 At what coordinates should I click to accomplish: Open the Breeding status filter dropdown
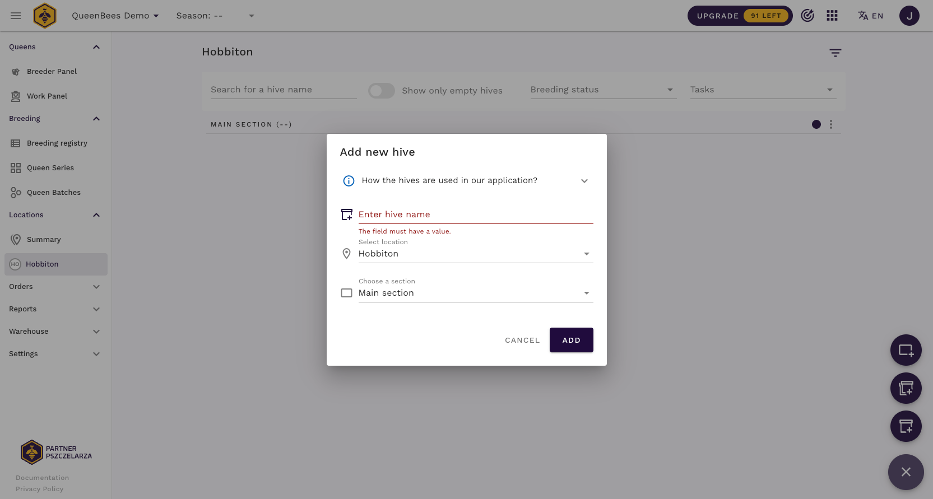[x=603, y=90]
